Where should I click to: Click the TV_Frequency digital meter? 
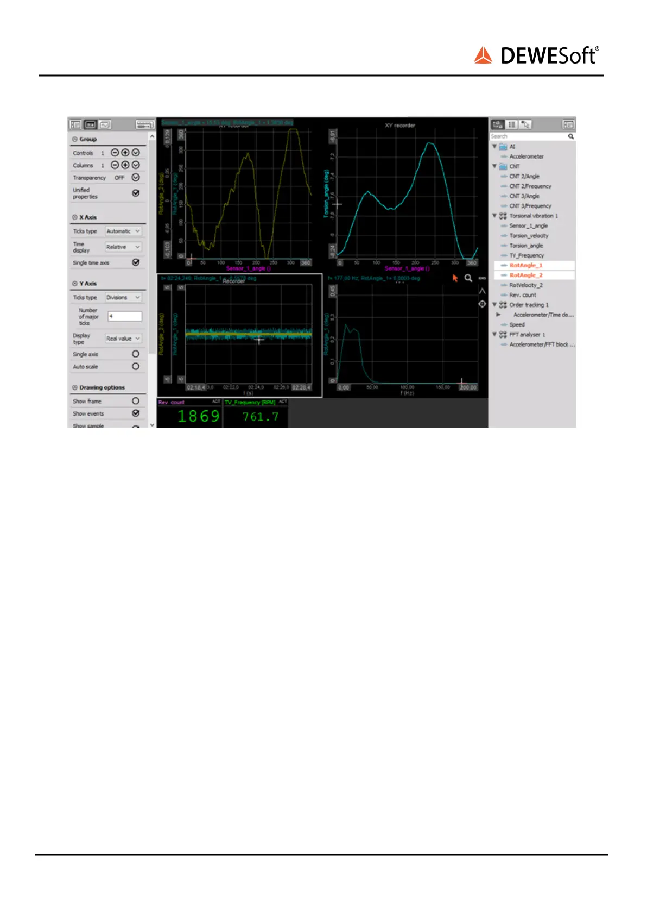click(256, 413)
